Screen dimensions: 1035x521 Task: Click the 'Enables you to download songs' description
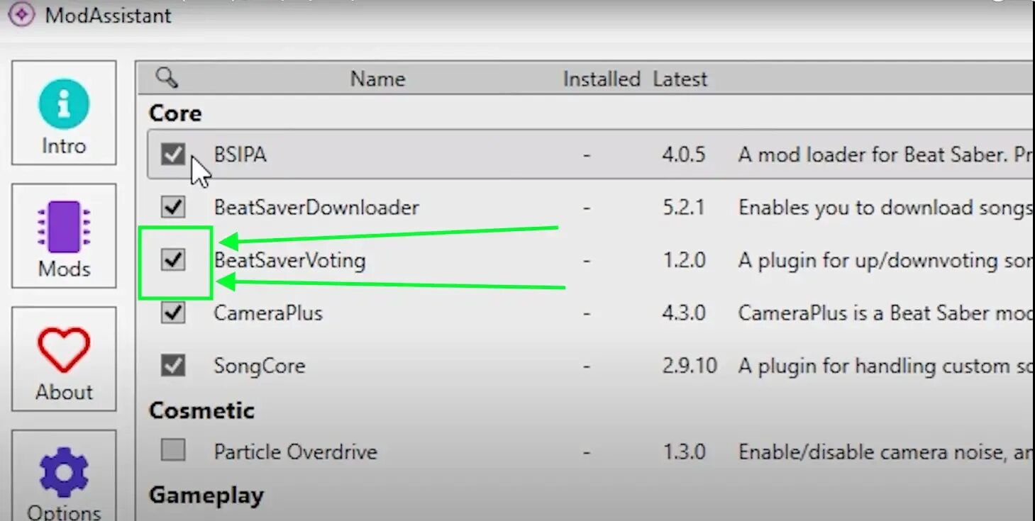point(885,207)
